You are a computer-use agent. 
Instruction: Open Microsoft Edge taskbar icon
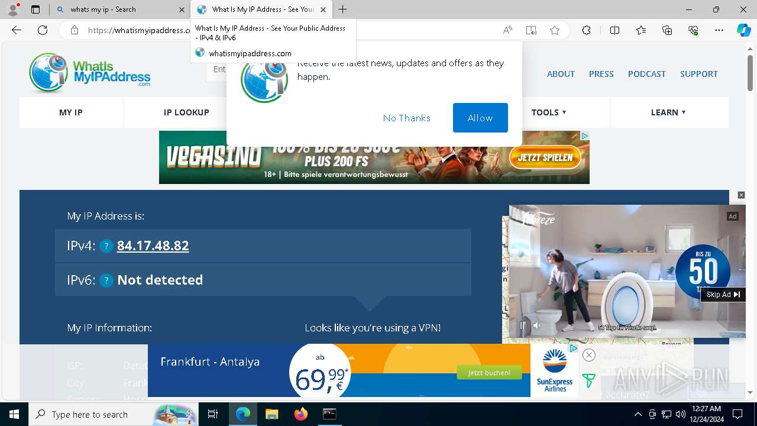tap(243, 414)
